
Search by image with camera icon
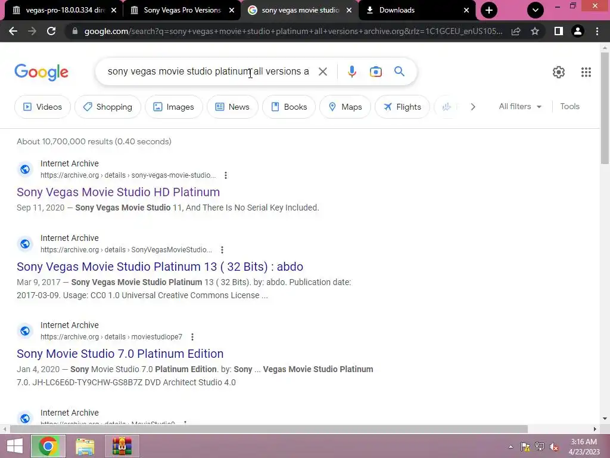coord(375,72)
